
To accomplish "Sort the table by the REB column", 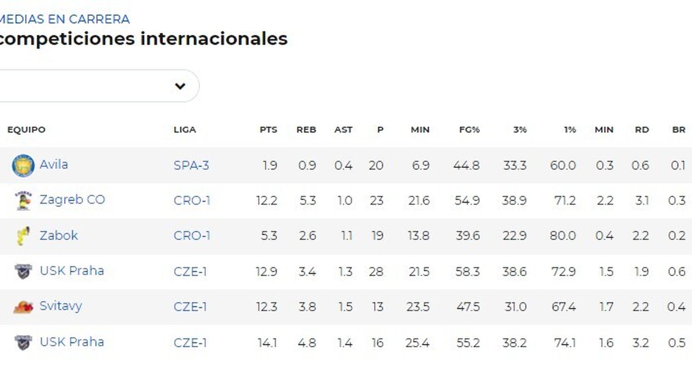I will 306,130.
